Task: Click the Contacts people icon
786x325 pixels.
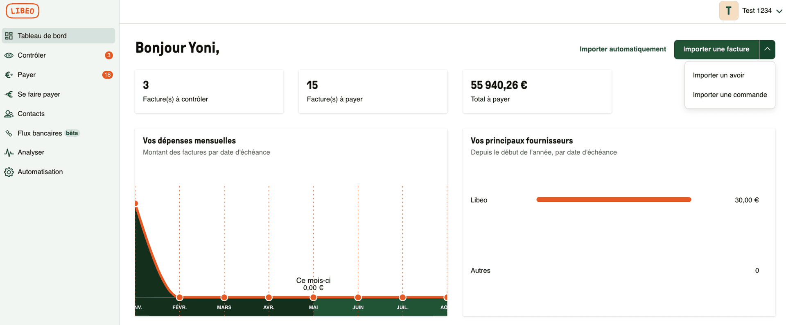Action: click(9, 114)
